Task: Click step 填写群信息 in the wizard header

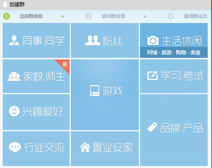Action: point(113,16)
